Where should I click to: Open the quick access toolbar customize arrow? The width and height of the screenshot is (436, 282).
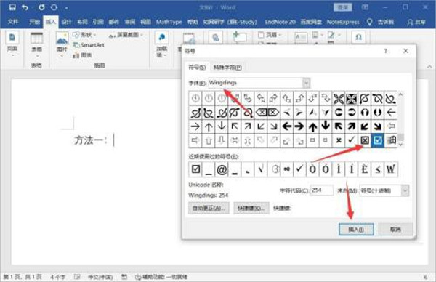click(x=66, y=8)
